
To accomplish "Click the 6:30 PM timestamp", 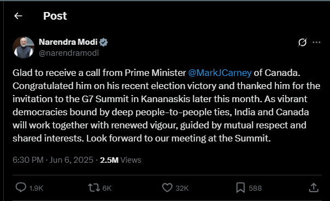I will [28, 160].
